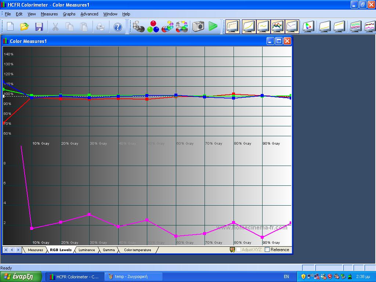This screenshot has width=376, height=282.
Task: Open the Edit menu
Action: pyautogui.click(x=19, y=14)
